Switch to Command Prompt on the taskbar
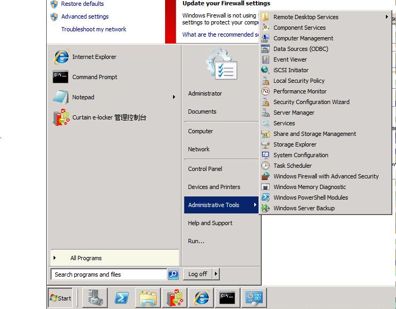Viewport: 396px width, 309px height. coord(228,298)
